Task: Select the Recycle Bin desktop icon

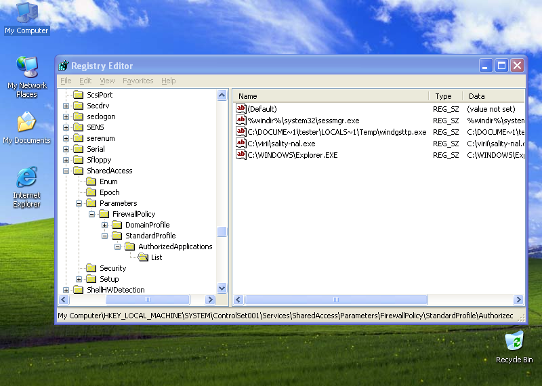Action: coord(514,347)
